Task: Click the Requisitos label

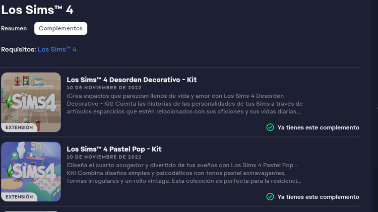Action: click(x=19, y=49)
